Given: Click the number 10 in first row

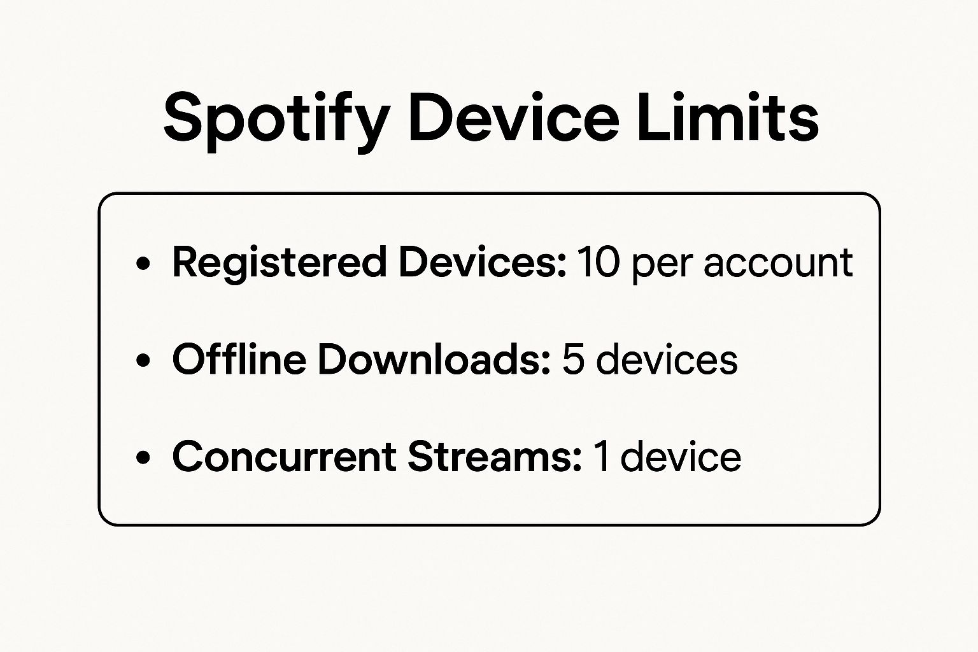Looking at the screenshot, I should click(x=598, y=262).
